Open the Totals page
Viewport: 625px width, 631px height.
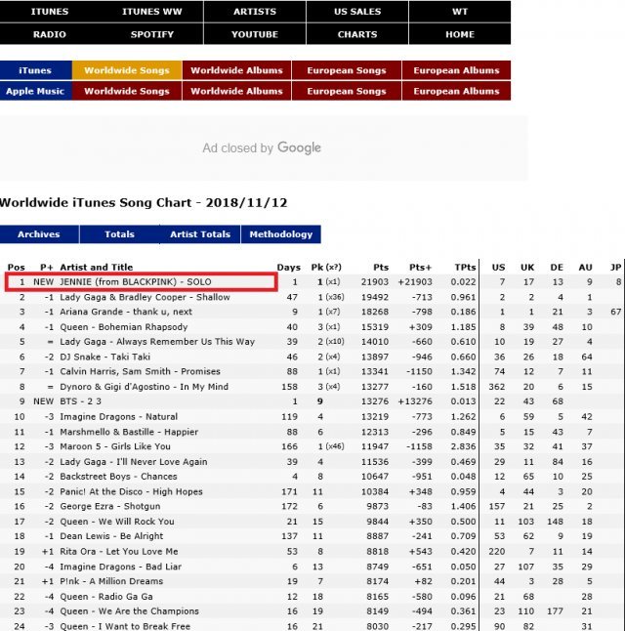[119, 234]
